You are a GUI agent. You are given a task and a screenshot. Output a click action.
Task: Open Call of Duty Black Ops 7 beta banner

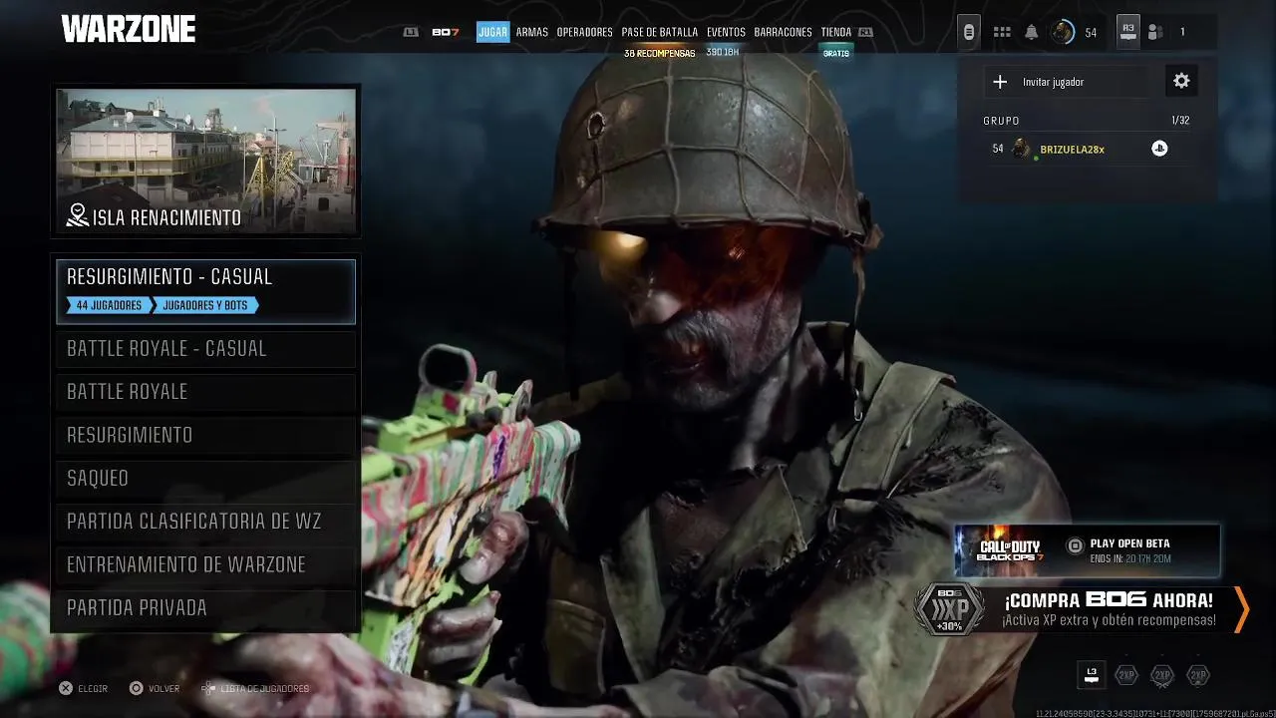(x=1088, y=551)
